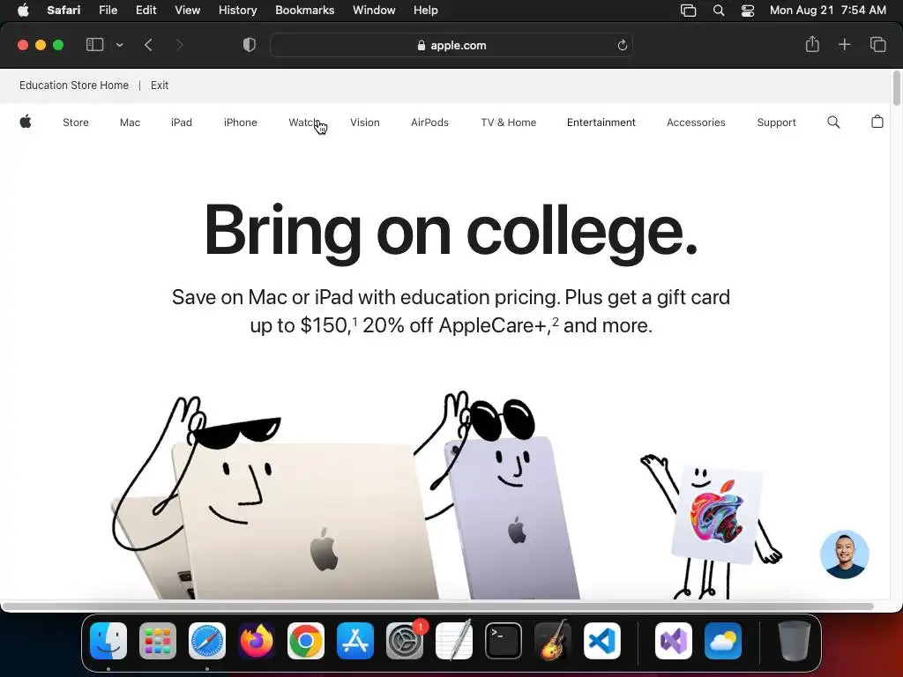903x677 pixels.
Task: Open Education Store Home link
Action: (x=74, y=86)
